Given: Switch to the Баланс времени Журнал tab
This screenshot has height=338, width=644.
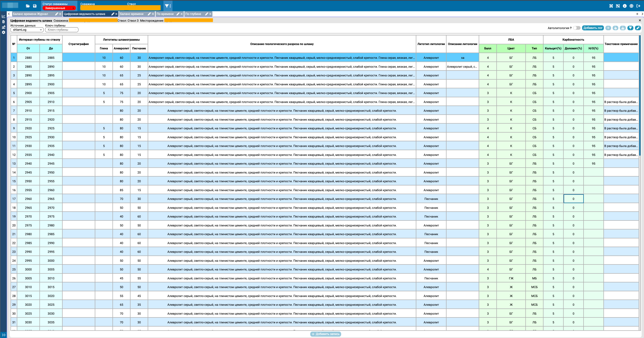Looking at the screenshot, I should 31,14.
